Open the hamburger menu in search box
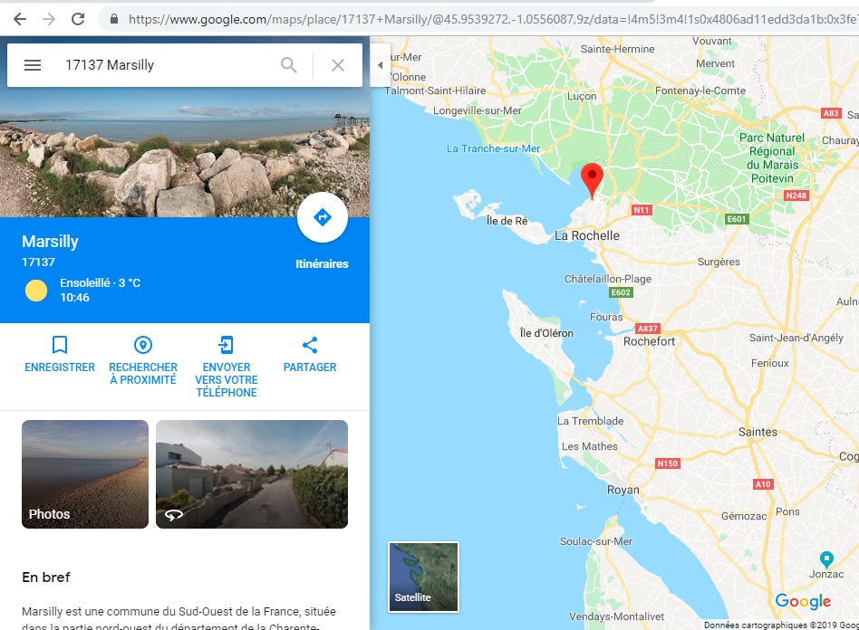This screenshot has height=630, width=859. (33, 65)
